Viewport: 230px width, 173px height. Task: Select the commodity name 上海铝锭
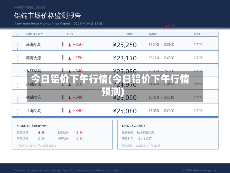click(x=34, y=111)
